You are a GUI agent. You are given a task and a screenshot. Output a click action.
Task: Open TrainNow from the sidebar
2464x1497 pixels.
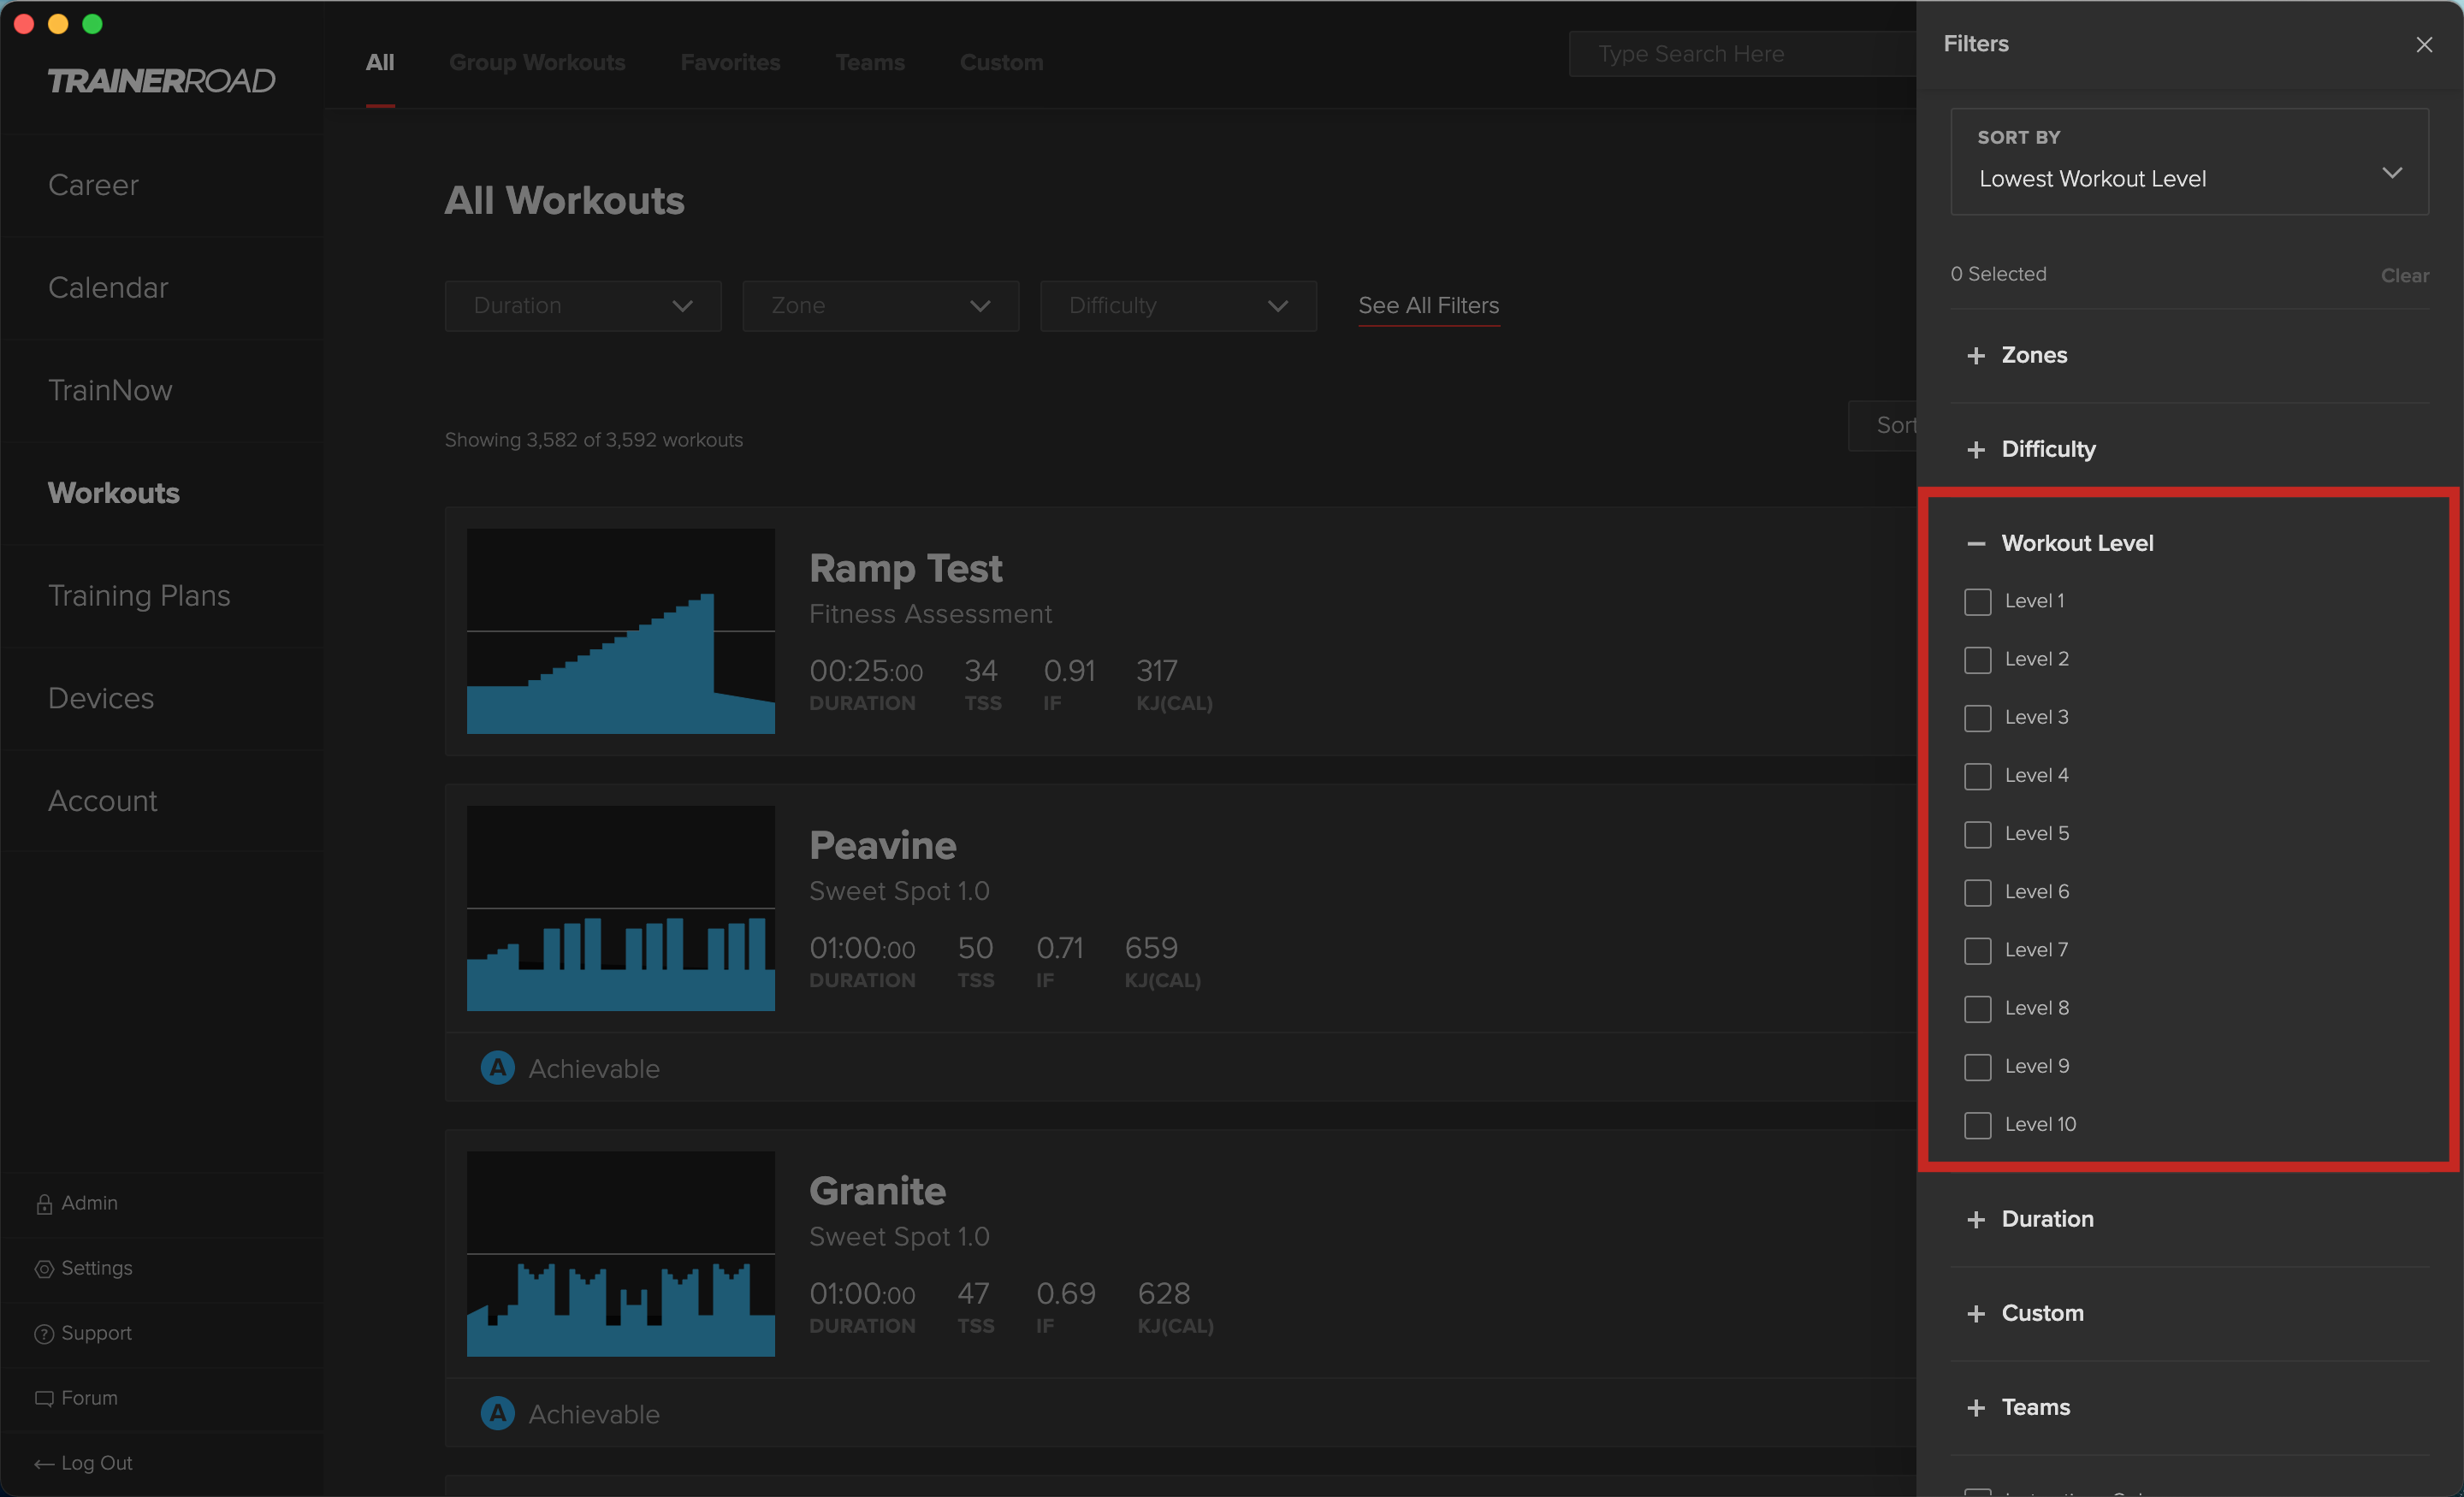click(x=110, y=390)
